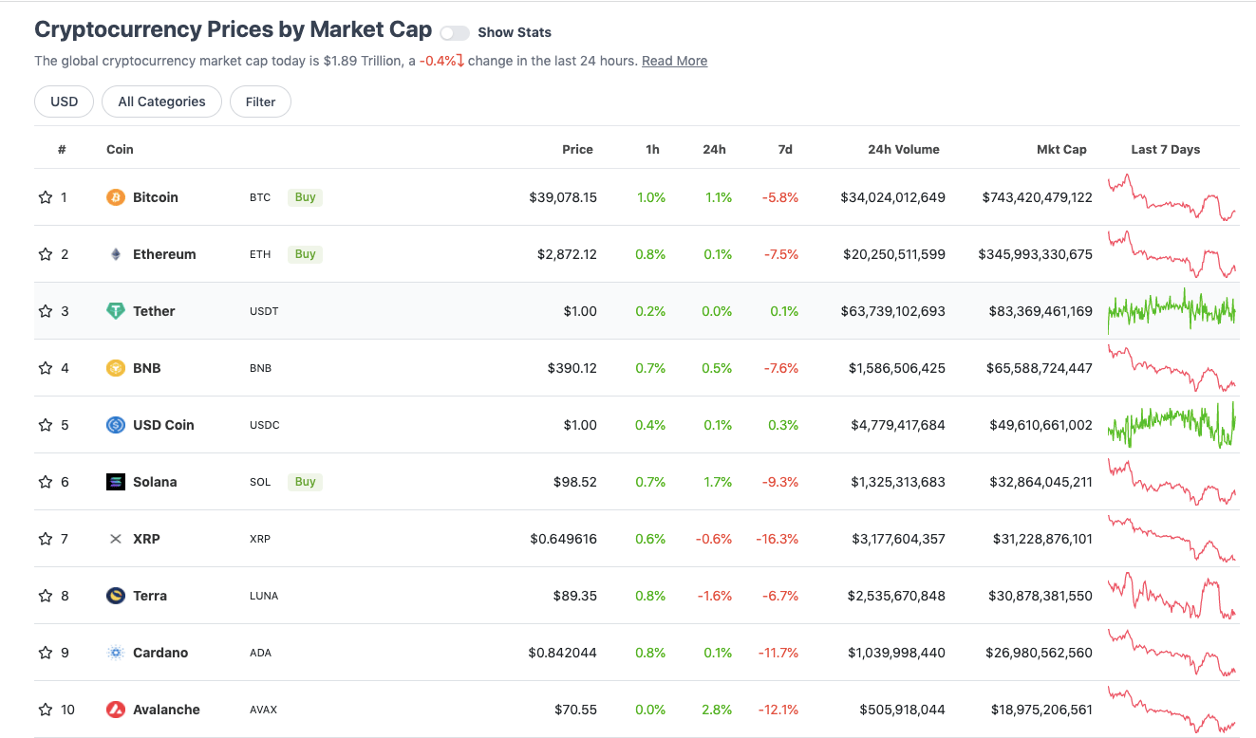Buy Bitcoin using the Buy button
1256x738 pixels.
click(305, 197)
